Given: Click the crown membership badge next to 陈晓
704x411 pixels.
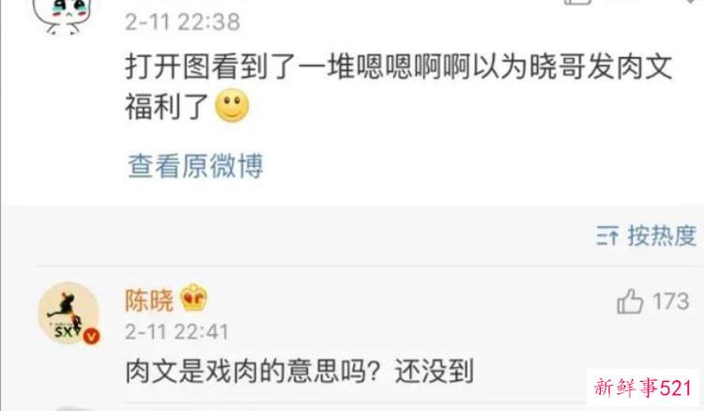Looking at the screenshot, I should (193, 298).
